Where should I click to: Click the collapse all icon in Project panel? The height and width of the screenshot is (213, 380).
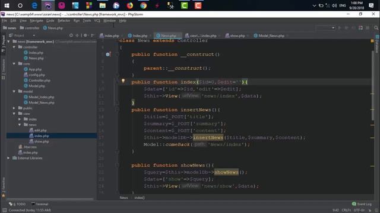point(77,35)
